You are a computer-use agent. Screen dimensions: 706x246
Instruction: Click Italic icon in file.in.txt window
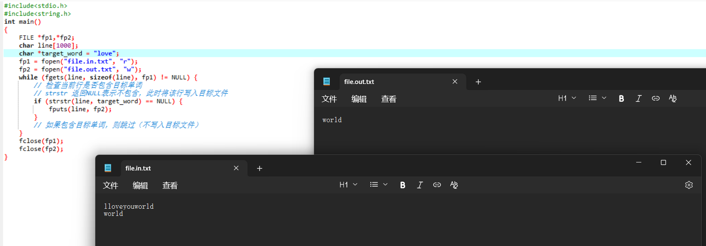coord(420,185)
